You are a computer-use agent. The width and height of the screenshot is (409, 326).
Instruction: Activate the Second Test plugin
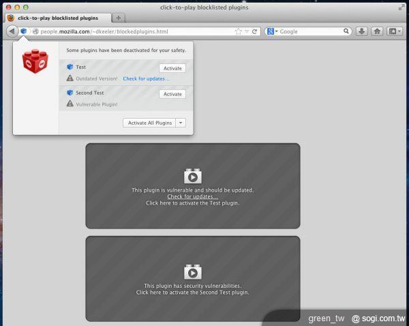click(x=172, y=94)
